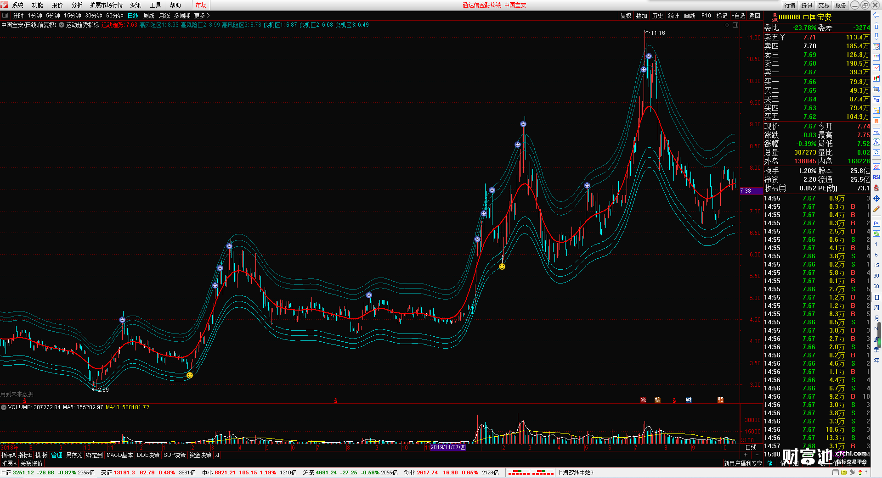
Task: Switch to 周线 weekly chart period
Action: click(x=149, y=16)
